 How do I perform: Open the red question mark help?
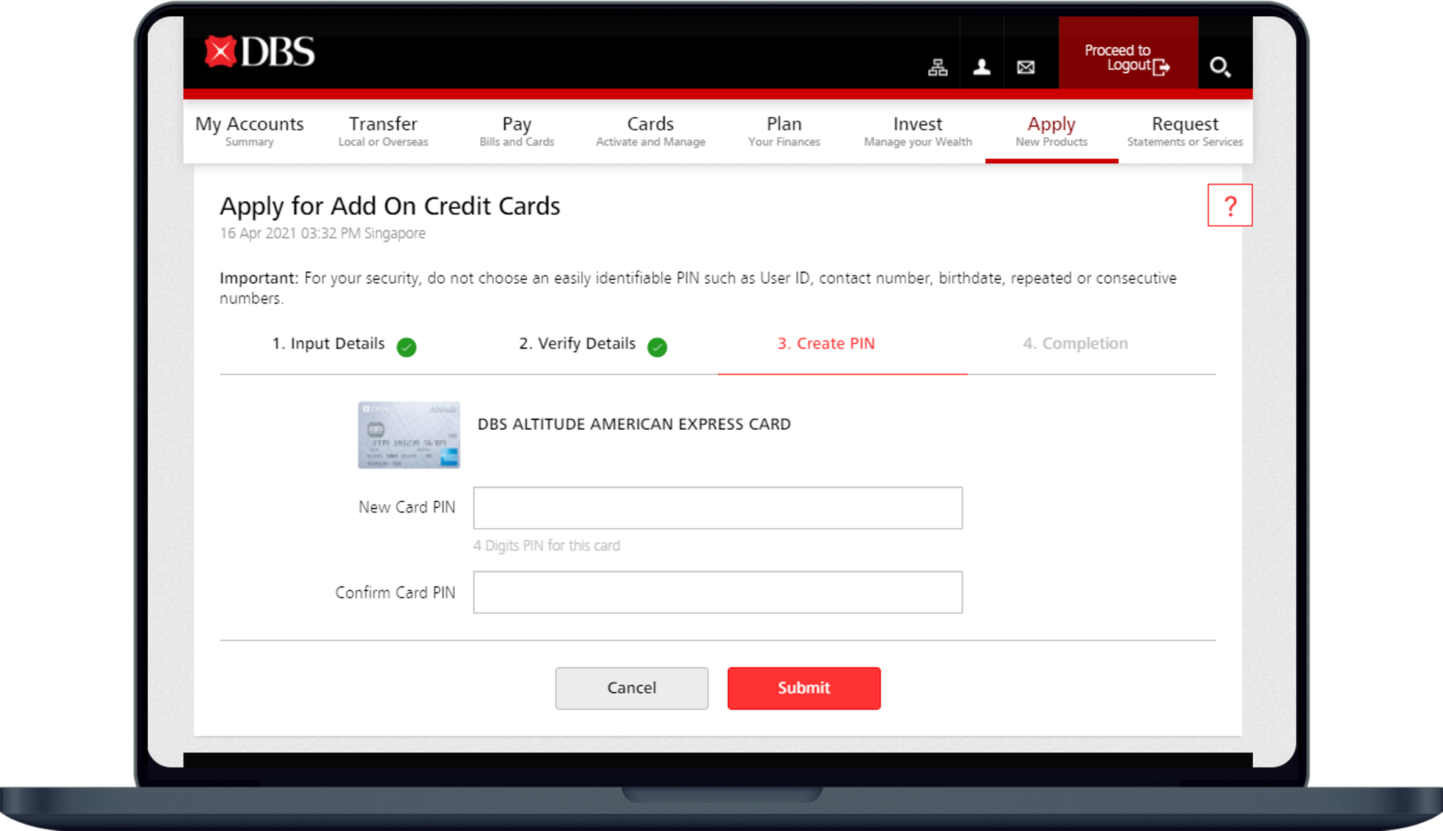pos(1229,205)
